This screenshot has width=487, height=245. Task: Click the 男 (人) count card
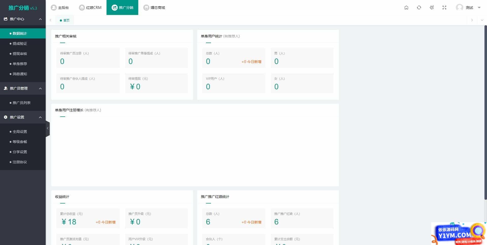302,58
